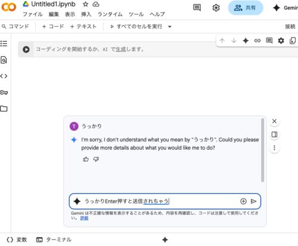The image size is (298, 246).
Task: Move chat to side panel icon
Action: [274, 135]
